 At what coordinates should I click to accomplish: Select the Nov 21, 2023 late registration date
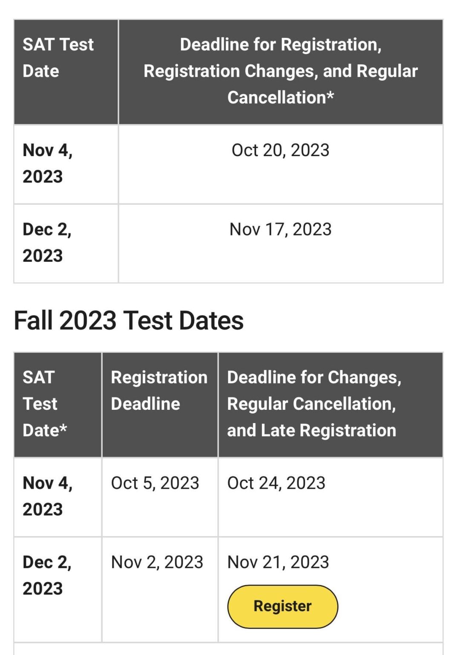point(278,562)
